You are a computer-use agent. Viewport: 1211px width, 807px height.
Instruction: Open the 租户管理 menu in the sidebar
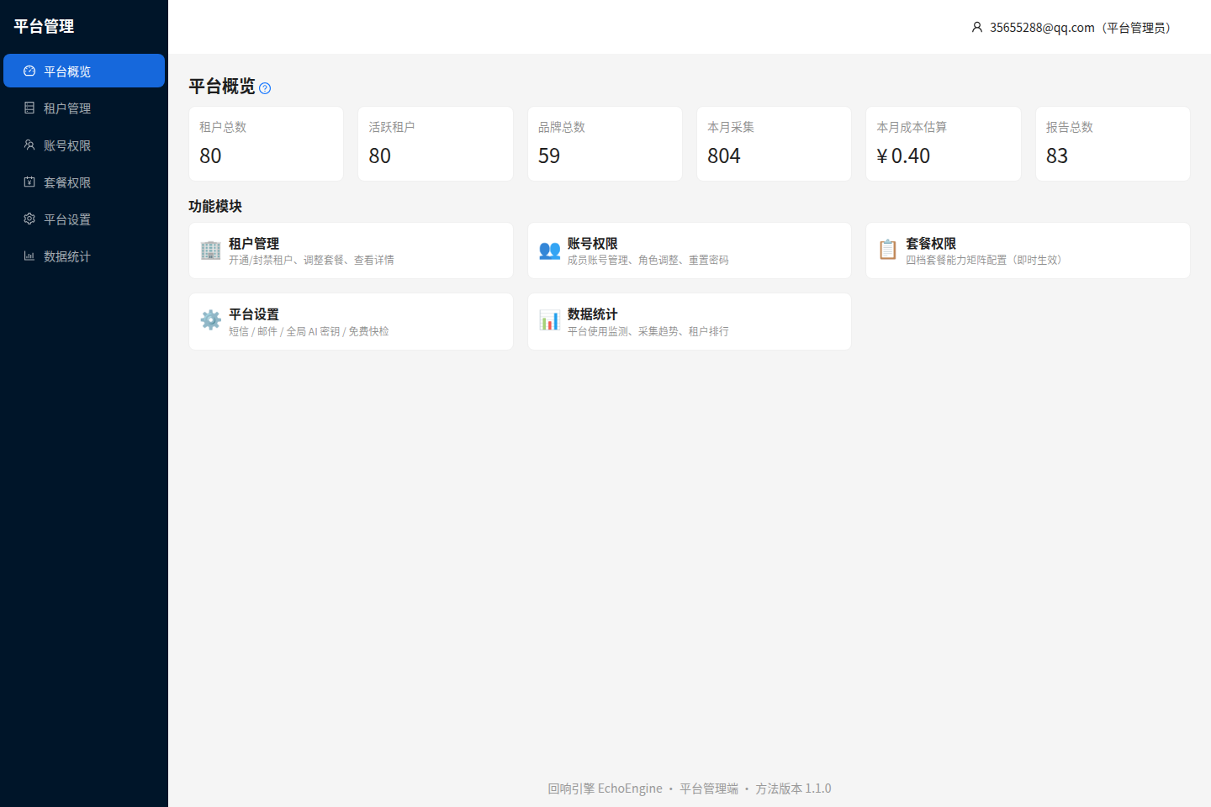pos(84,108)
